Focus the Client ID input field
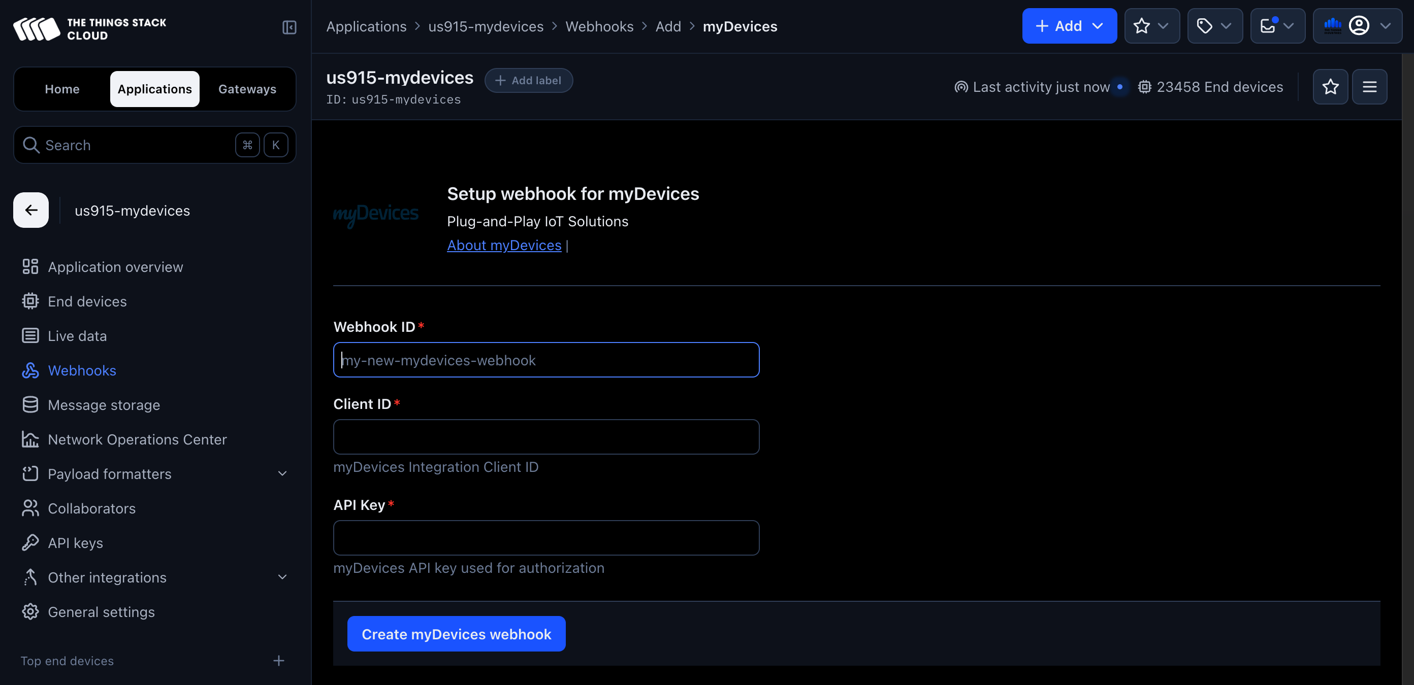 pyautogui.click(x=546, y=436)
